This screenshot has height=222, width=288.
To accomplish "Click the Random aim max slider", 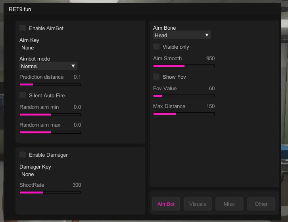I will tap(50, 133).
